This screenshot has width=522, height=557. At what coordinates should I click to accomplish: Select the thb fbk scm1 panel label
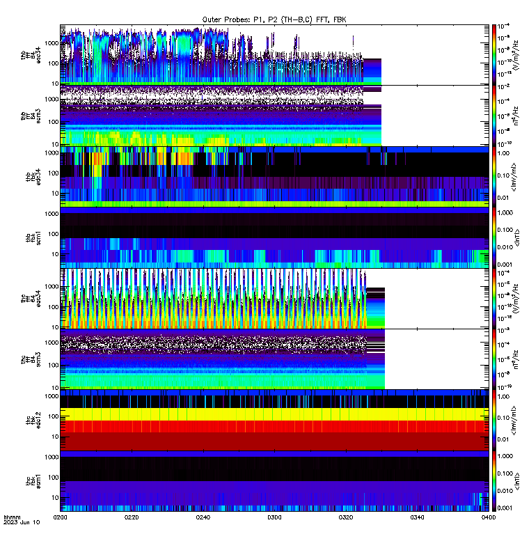pos(33,237)
